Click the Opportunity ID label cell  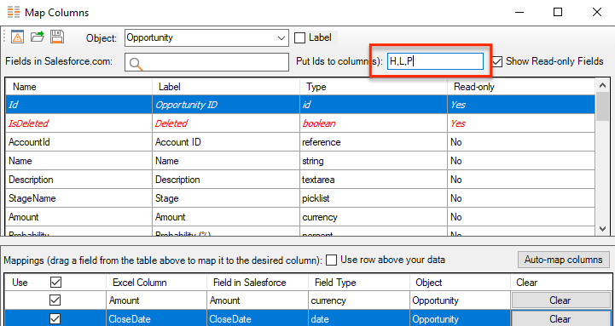(x=226, y=105)
